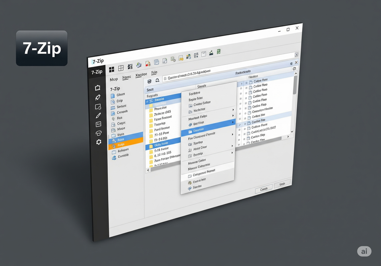The height and width of the screenshot is (266, 381).
Task: Click the right panel's vertical scrollbar thumb
Action: click(295, 85)
